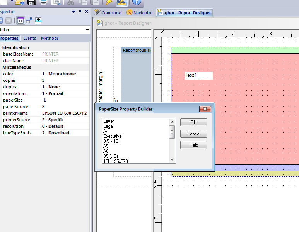
Task: Click the paper list scroll down arrow
Action: coord(172,159)
